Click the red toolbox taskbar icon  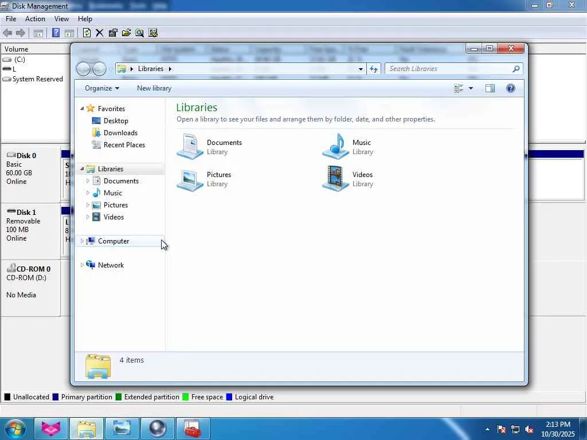193,429
